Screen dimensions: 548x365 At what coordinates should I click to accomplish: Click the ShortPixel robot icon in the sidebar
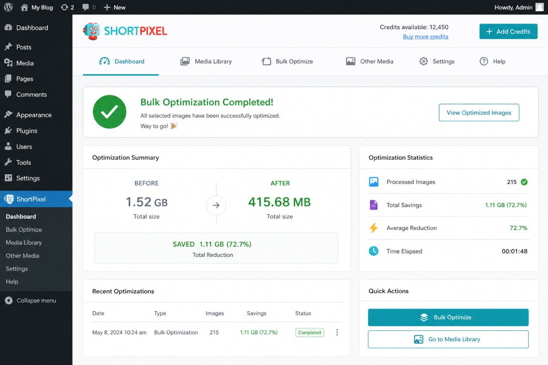8,199
